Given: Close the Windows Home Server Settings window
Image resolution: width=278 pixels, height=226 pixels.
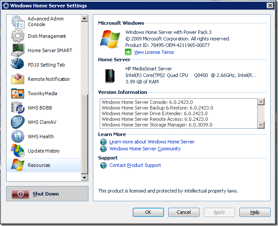Looking at the screenshot, I should pos(270,6).
